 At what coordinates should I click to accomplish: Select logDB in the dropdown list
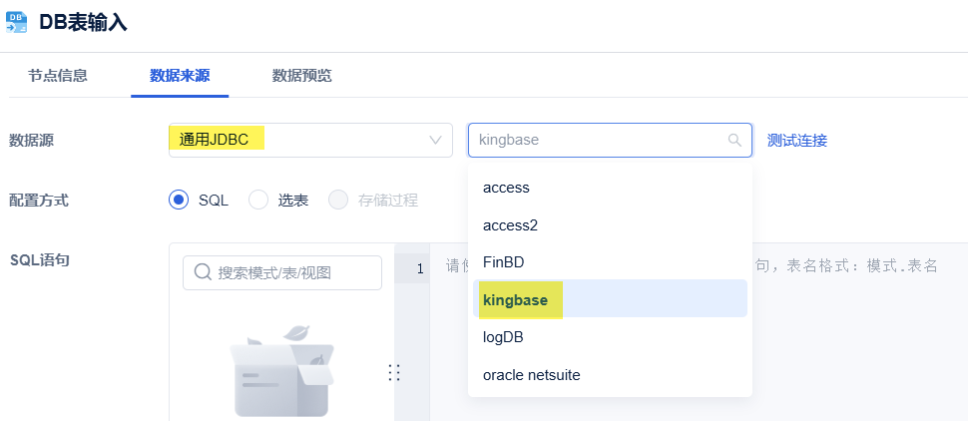503,337
